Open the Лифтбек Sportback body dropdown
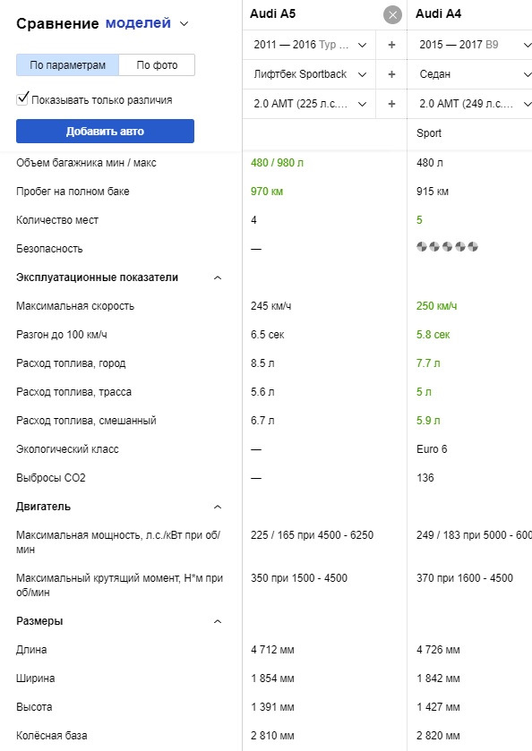 309,74
